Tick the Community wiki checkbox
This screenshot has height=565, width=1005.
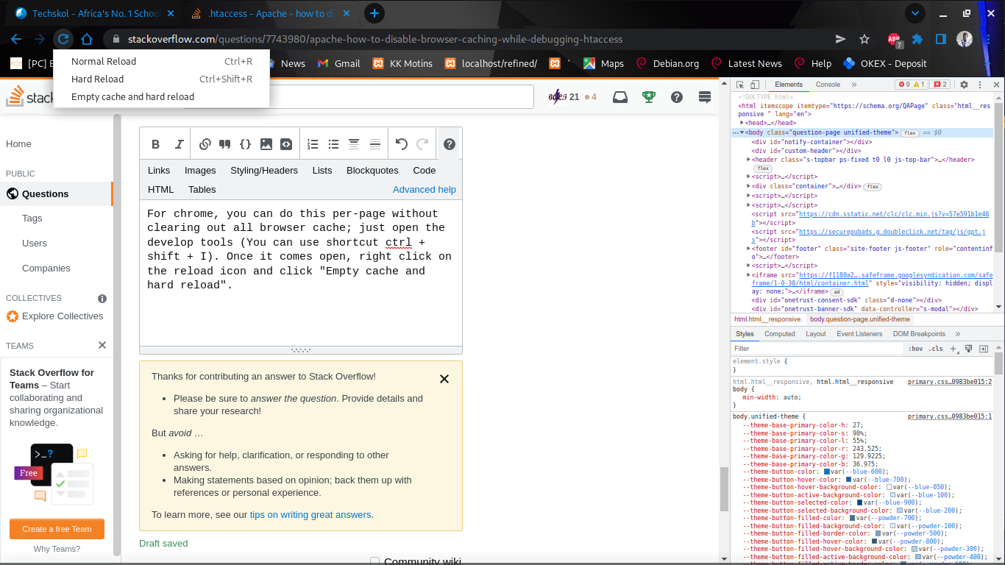pyautogui.click(x=374, y=561)
